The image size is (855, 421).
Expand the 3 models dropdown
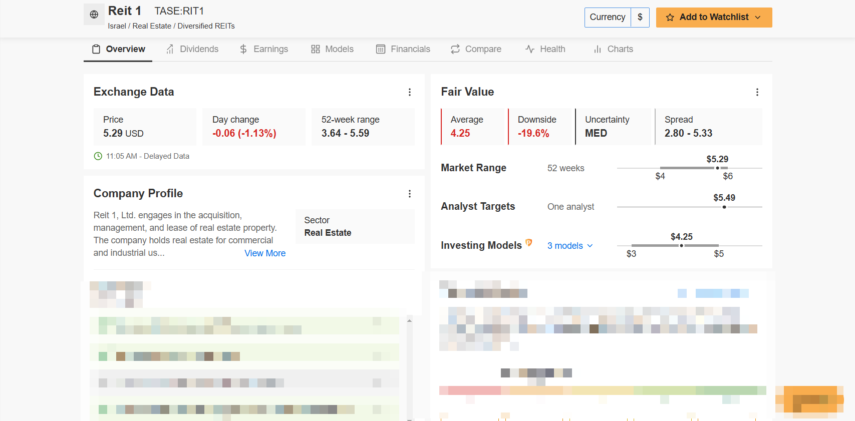(x=570, y=246)
